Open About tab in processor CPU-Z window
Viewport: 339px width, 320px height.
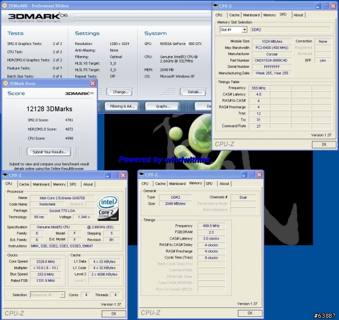click(88, 184)
